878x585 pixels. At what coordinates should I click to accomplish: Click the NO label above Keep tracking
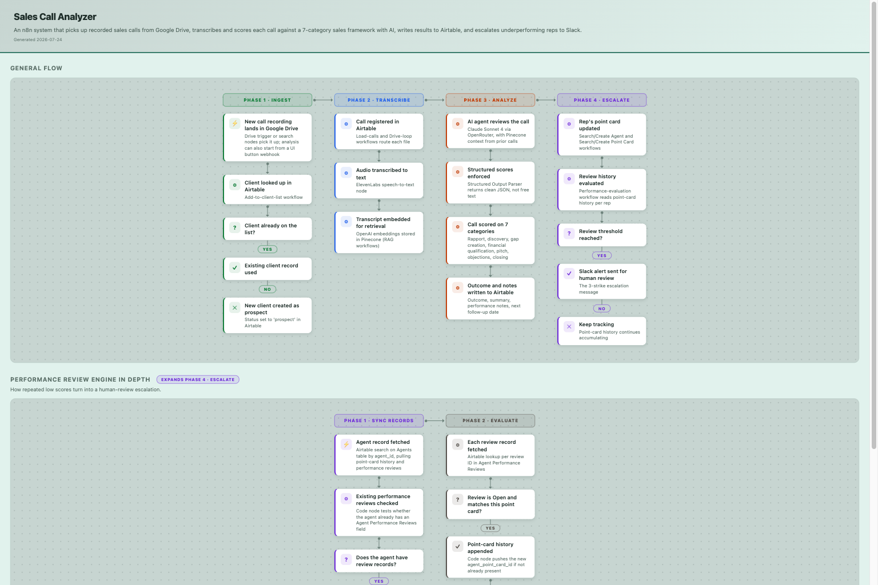click(601, 308)
